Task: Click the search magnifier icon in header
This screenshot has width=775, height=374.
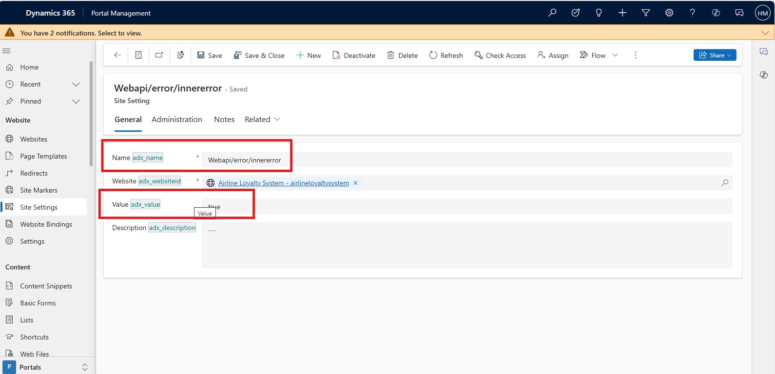Action: (x=552, y=13)
